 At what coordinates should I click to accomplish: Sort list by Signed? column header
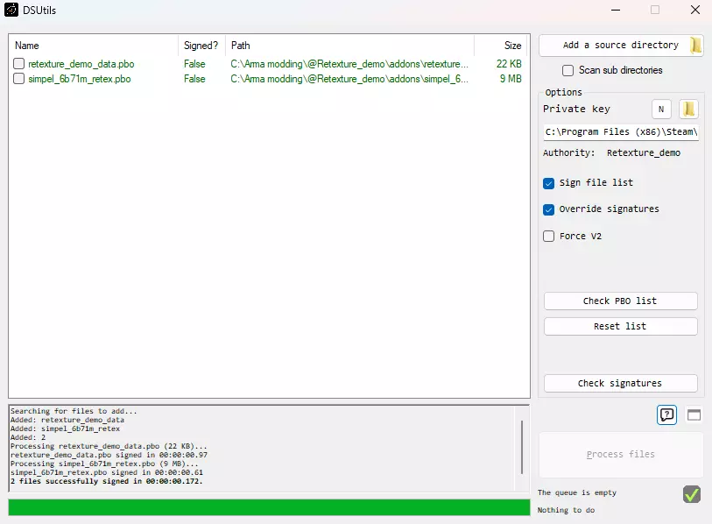[x=201, y=46]
